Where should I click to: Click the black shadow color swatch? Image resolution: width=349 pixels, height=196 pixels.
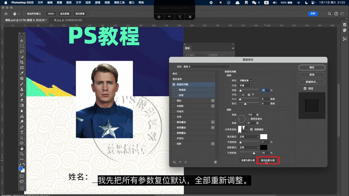coord(264,148)
